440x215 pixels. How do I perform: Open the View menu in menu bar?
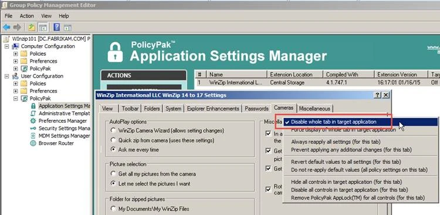pyautogui.click(x=46, y=16)
